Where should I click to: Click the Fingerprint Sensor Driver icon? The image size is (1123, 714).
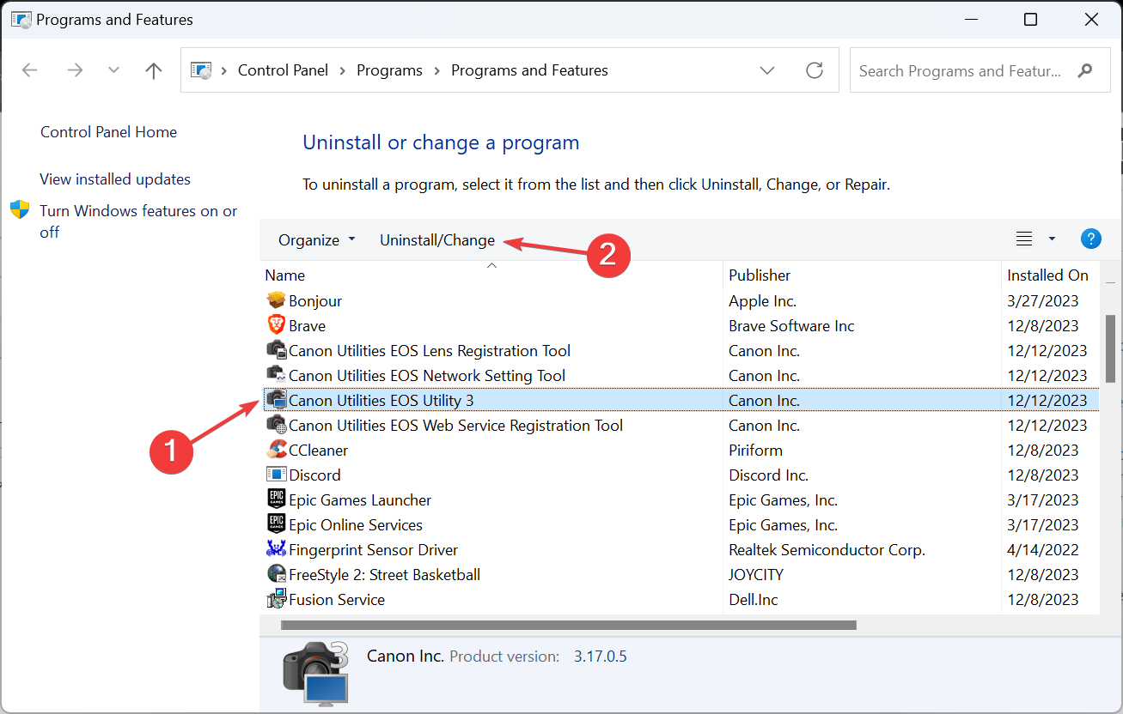click(x=276, y=549)
